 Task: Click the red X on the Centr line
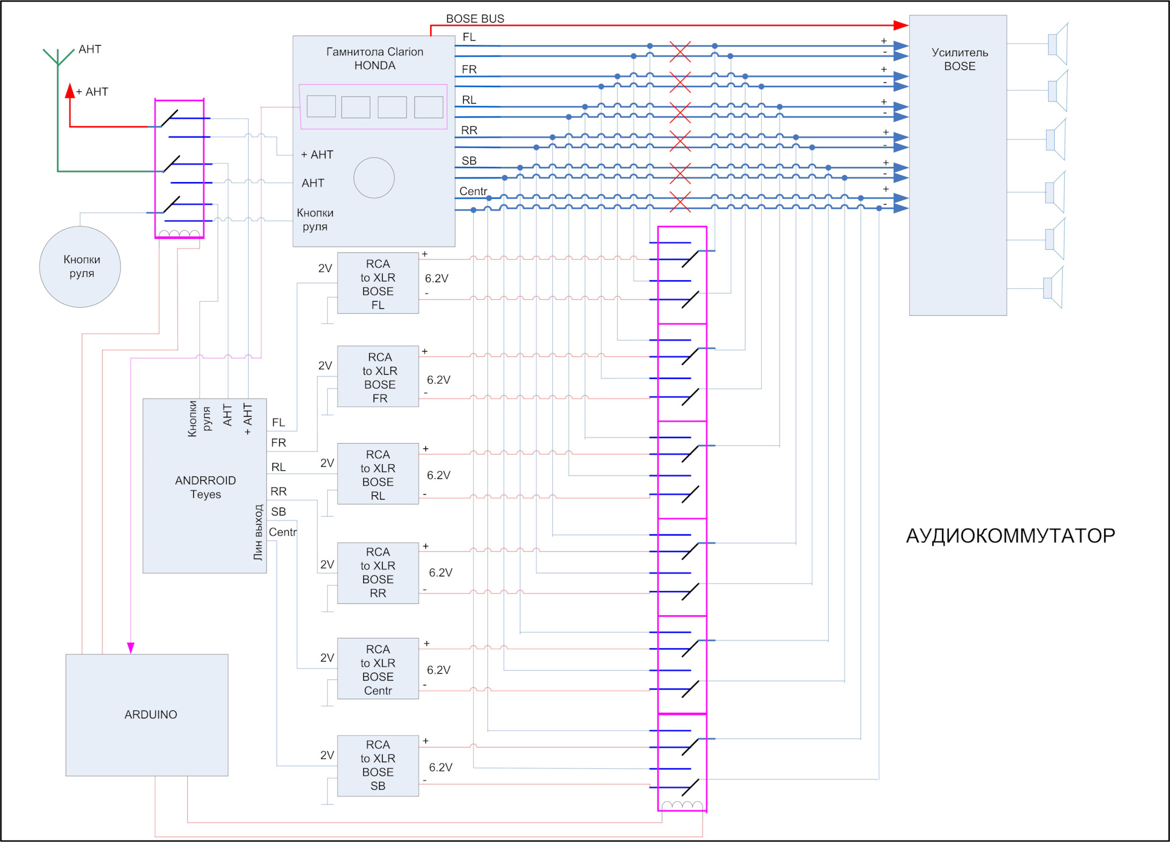680,202
